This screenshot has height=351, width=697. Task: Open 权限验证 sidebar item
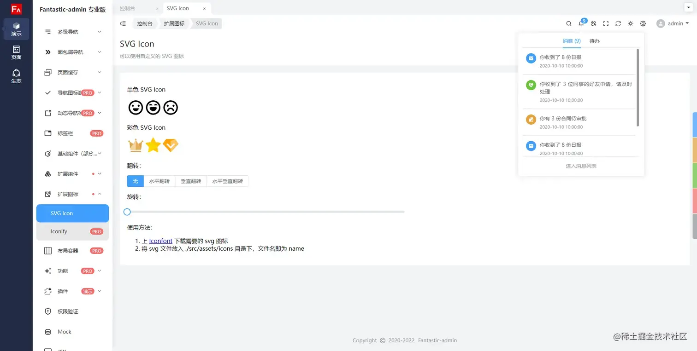coord(73,311)
